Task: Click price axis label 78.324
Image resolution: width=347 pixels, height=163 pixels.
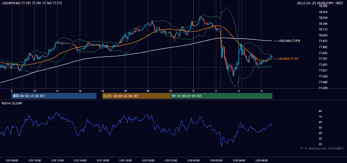Action: pos(324,12)
